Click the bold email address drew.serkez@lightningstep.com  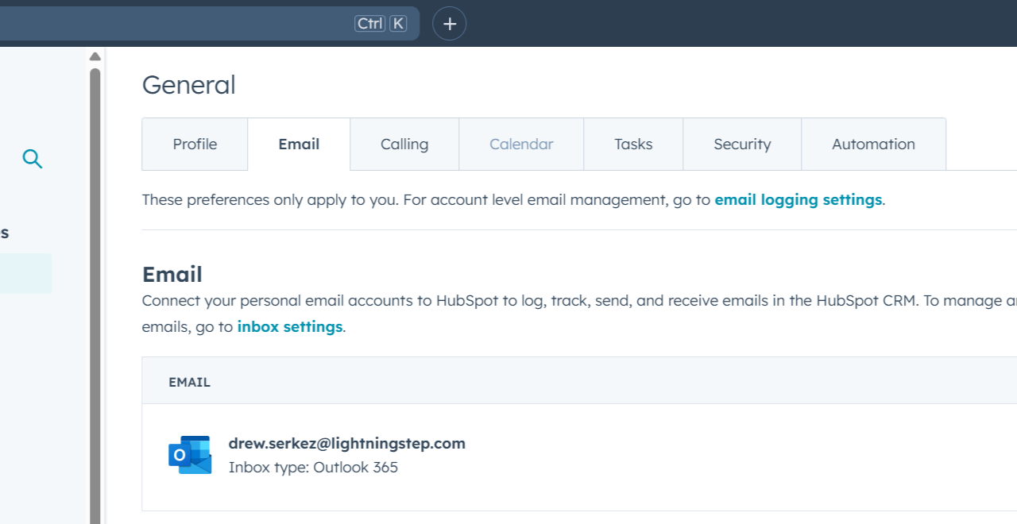(346, 443)
